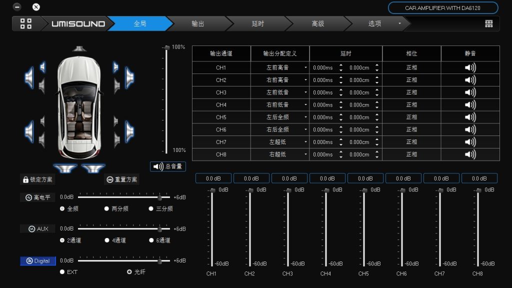Select the front-left gray midrange speaker
The height and width of the screenshot is (288, 512).
click(x=42, y=86)
